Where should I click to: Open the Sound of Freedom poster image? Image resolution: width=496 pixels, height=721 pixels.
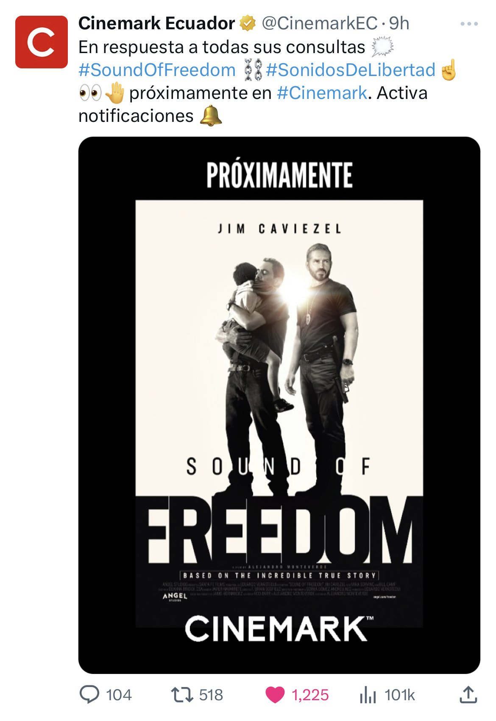click(x=279, y=405)
